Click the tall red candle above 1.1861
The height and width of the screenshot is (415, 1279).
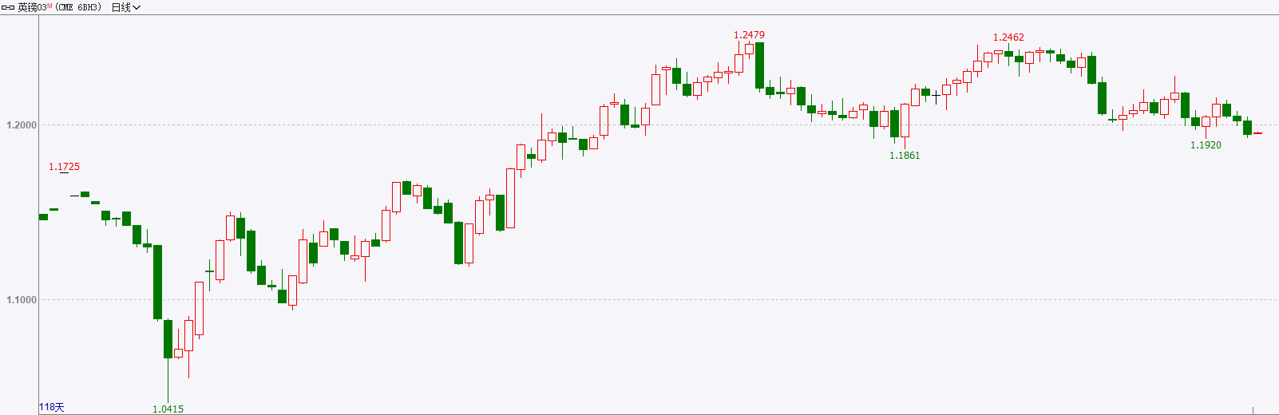point(905,120)
